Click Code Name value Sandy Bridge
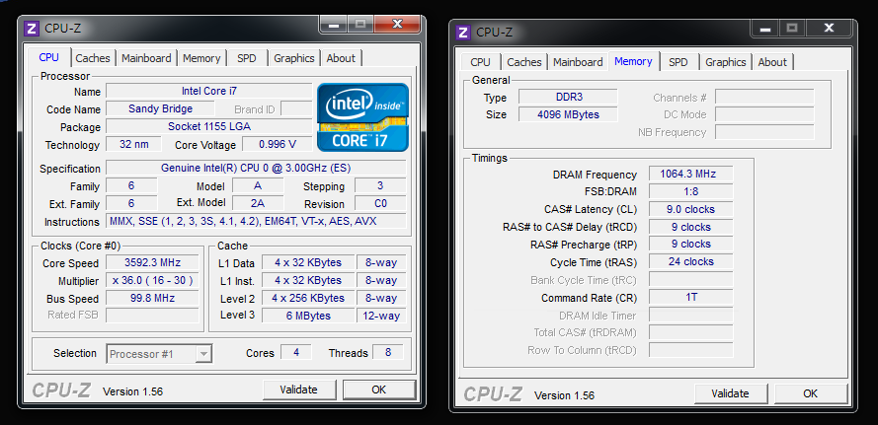 (x=160, y=108)
